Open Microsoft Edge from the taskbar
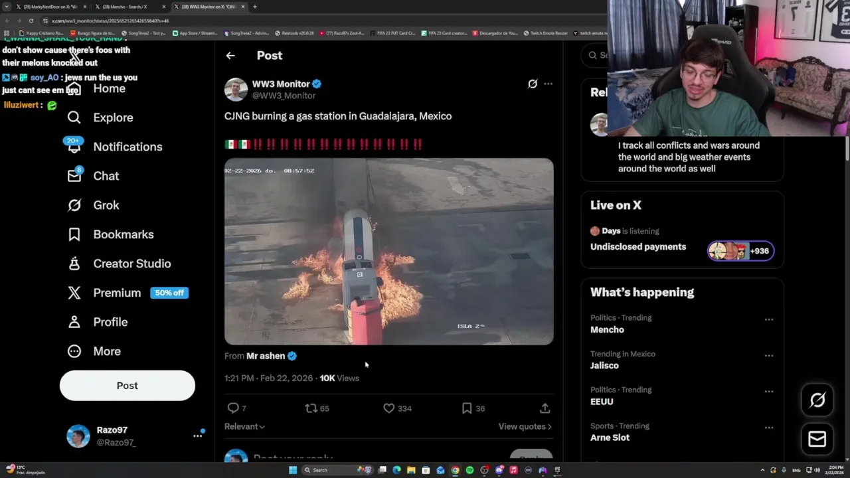The height and width of the screenshot is (478, 850). tap(396, 470)
